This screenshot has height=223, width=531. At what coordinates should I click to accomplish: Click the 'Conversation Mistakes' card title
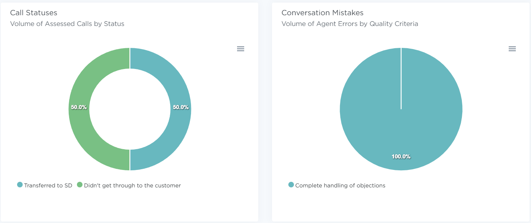[322, 13]
